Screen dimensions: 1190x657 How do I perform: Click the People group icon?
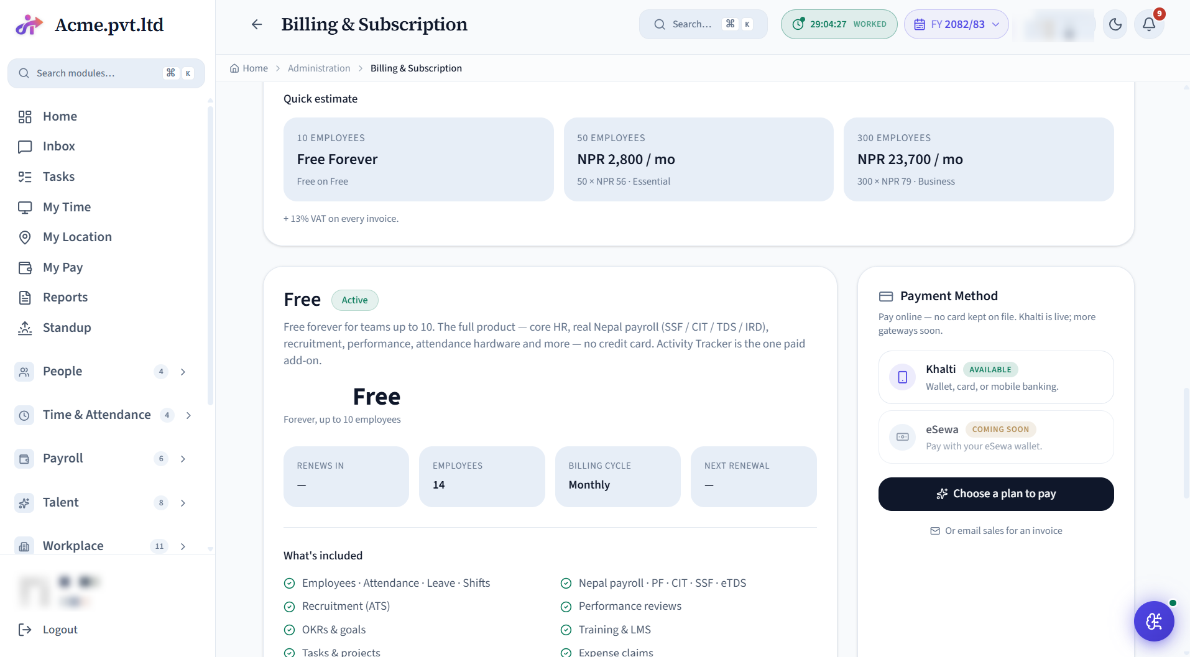pyautogui.click(x=24, y=372)
